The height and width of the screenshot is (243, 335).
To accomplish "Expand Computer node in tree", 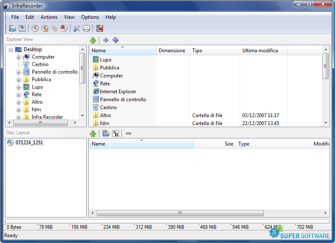I will pyautogui.click(x=18, y=57).
